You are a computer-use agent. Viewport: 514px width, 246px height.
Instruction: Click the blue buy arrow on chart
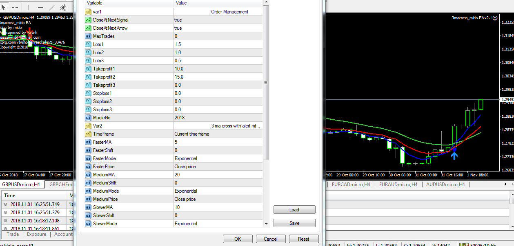454,155
